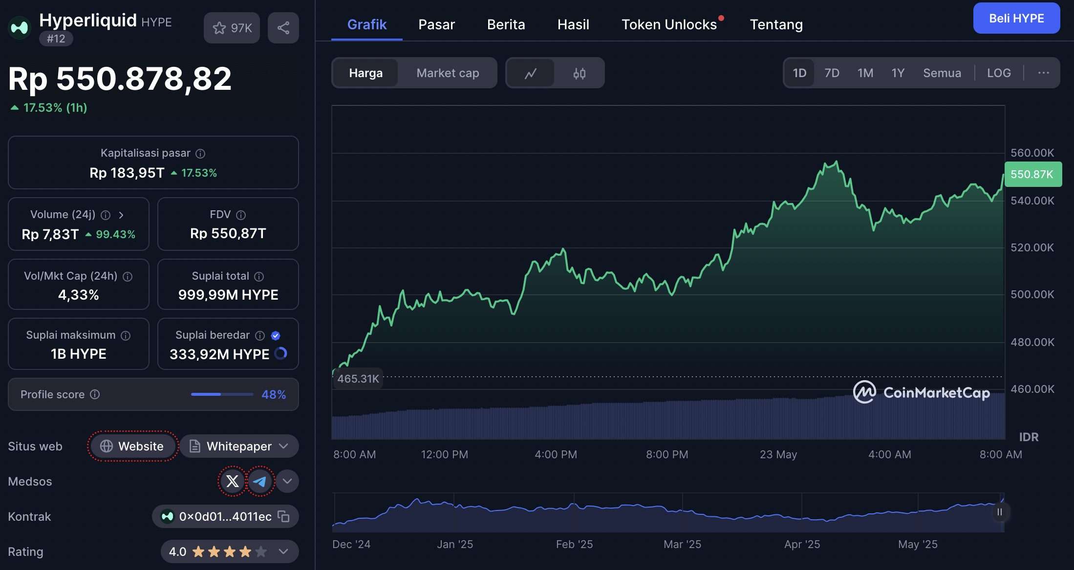Open the Berita tab
The height and width of the screenshot is (570, 1074).
[x=506, y=24]
